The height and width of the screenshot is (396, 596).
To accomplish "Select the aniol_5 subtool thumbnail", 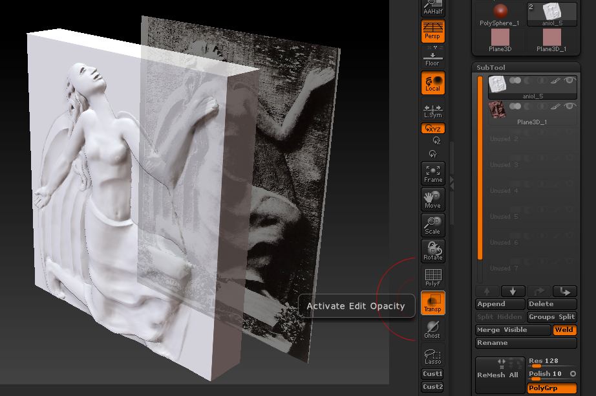I will (x=497, y=84).
